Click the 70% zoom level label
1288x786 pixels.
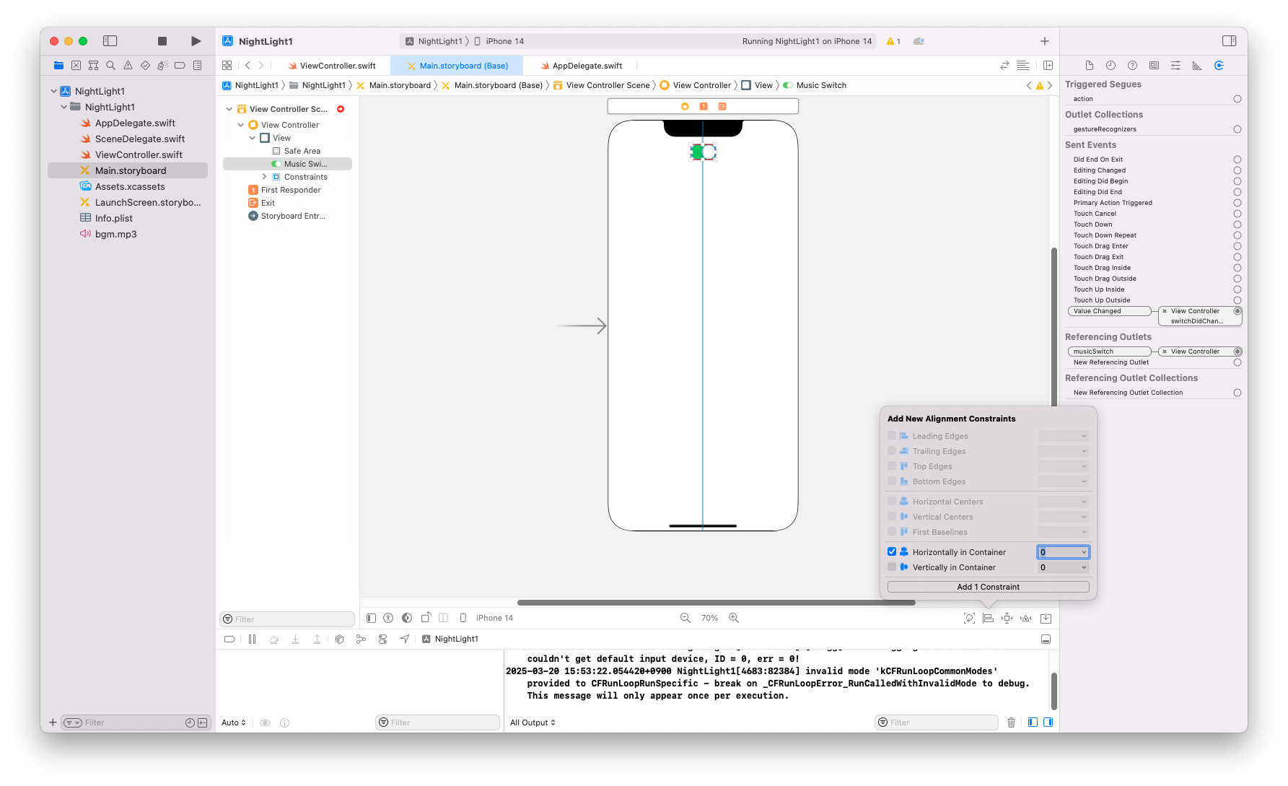click(710, 618)
